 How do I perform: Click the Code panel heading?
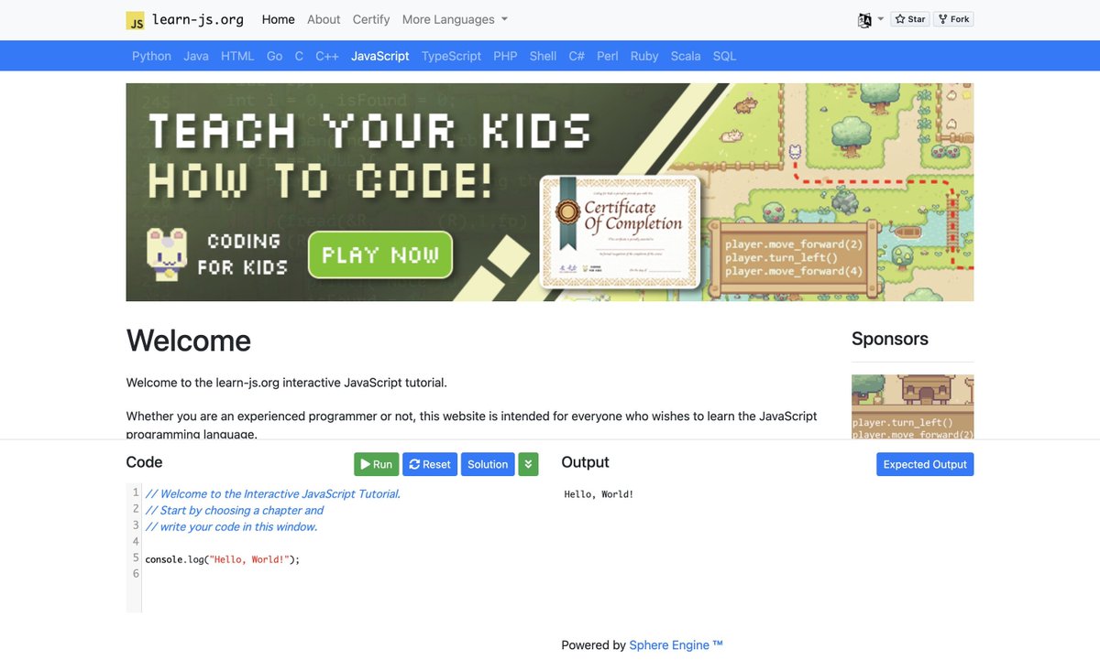point(144,462)
